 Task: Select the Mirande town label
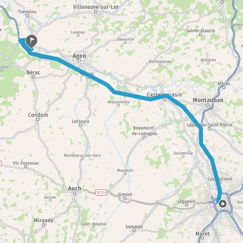pos(44,220)
